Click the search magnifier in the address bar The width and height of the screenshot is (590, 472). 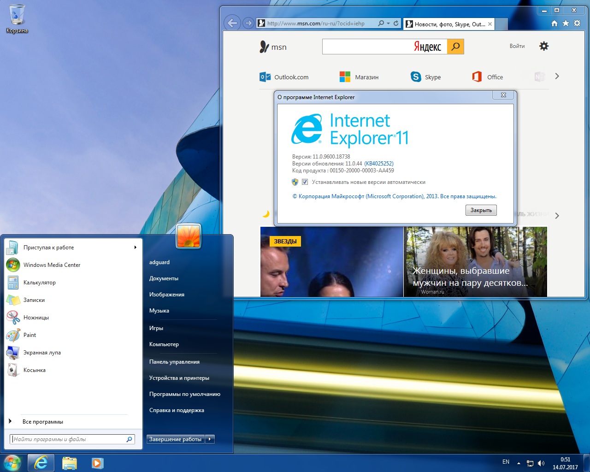tap(381, 23)
